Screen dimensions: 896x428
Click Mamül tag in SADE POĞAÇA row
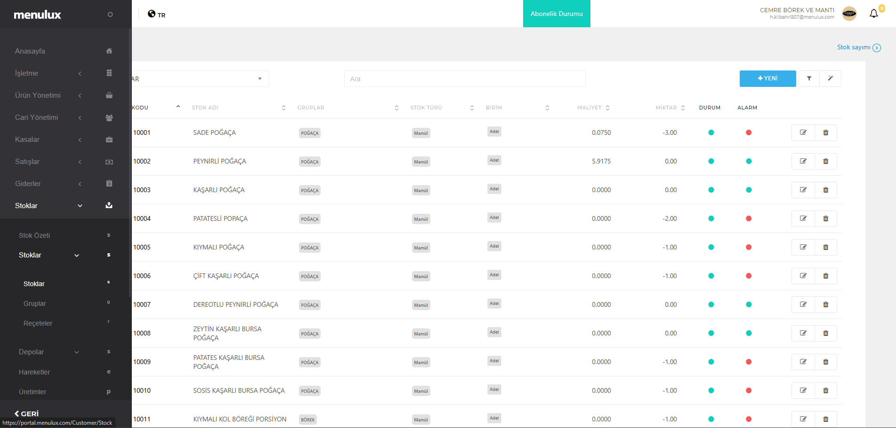point(421,133)
